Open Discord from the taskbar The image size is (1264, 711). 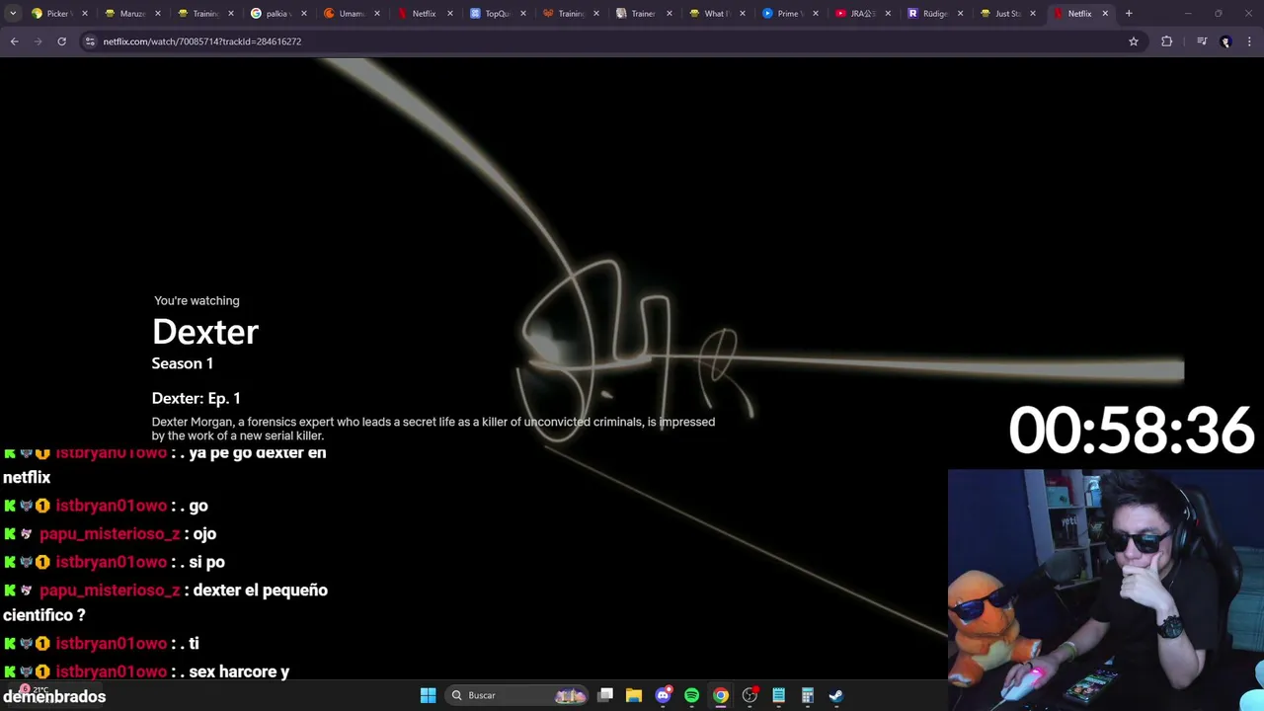(x=663, y=695)
